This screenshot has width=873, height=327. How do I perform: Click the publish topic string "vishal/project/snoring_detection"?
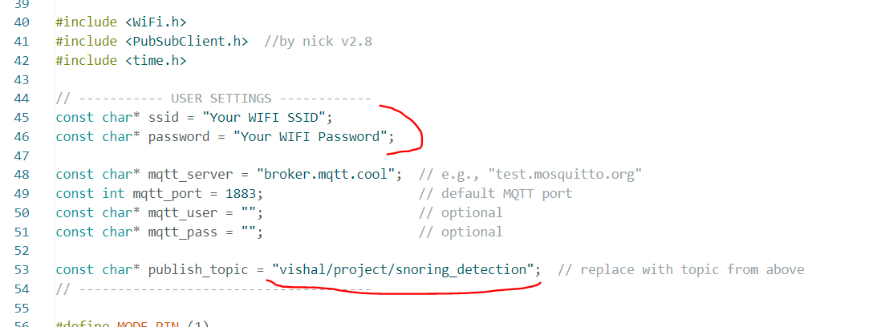402,269
